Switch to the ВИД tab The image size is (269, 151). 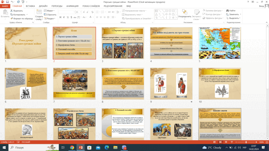click(128, 6)
